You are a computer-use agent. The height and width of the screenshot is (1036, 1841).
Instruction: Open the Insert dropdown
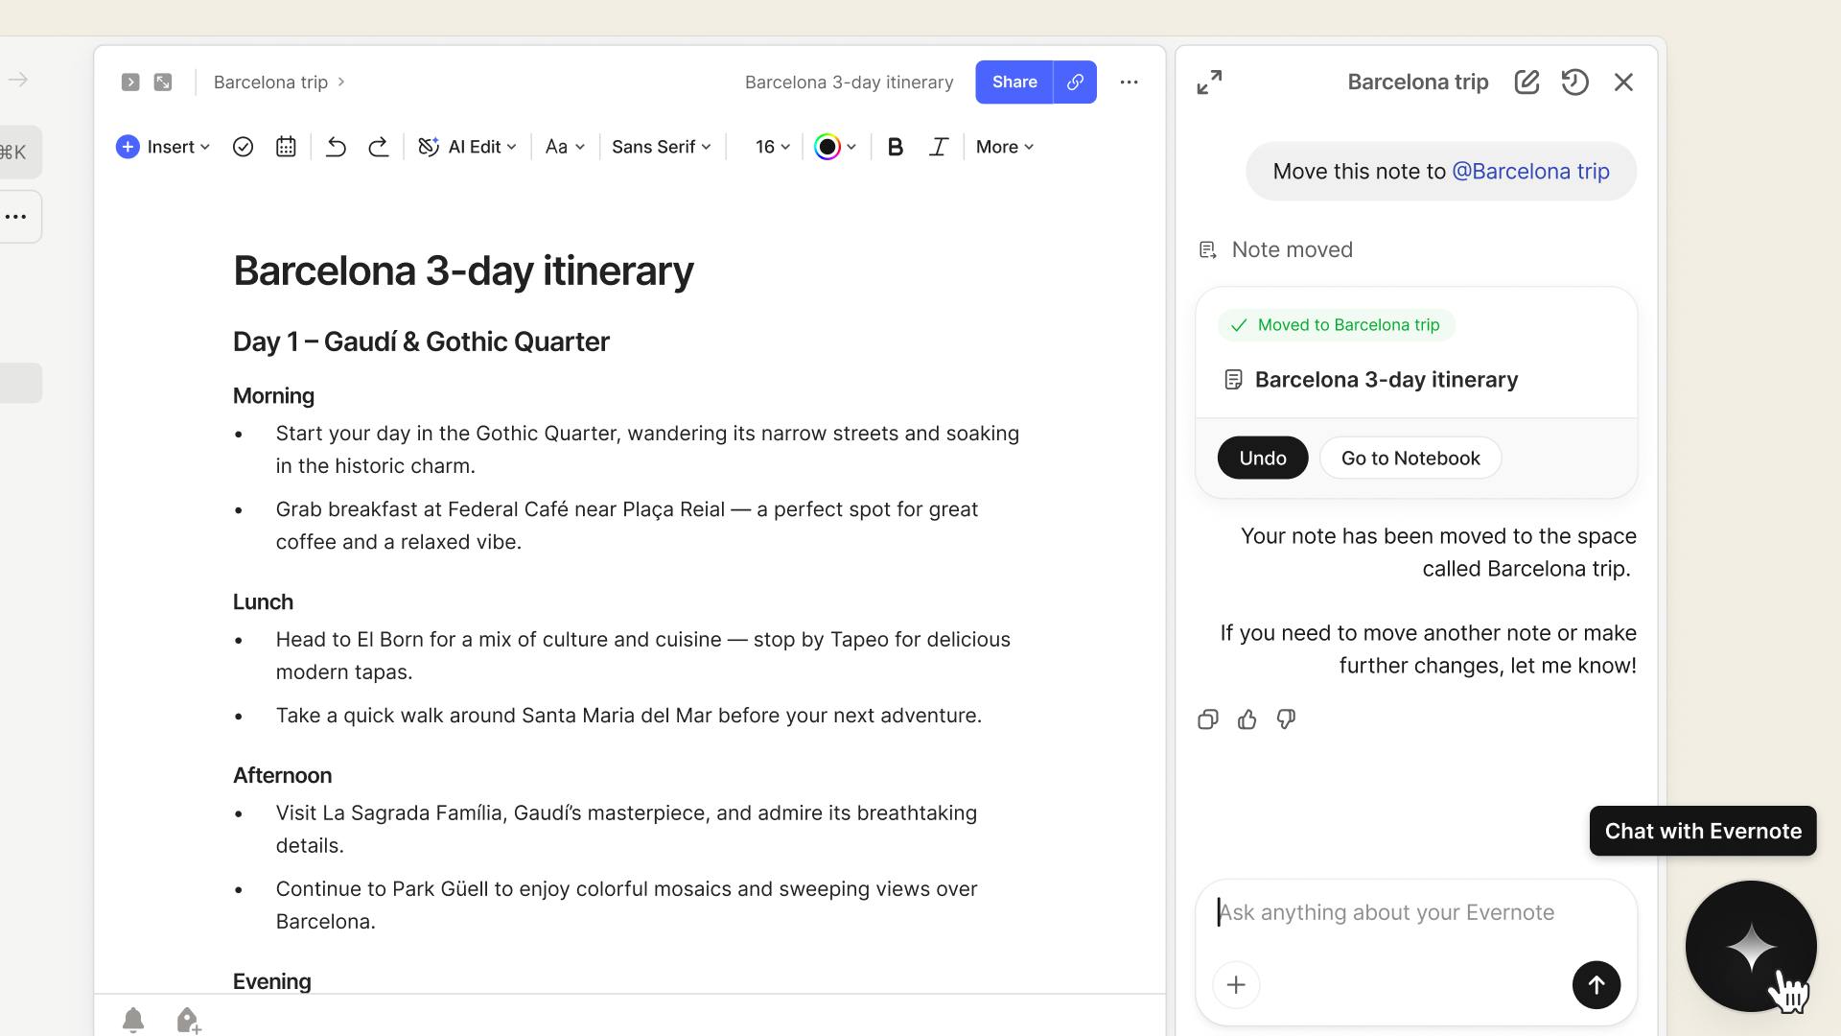tap(163, 147)
